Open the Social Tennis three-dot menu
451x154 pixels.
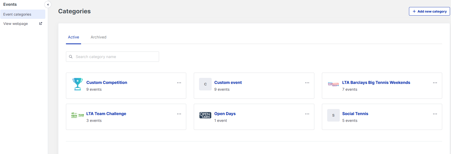[x=435, y=114]
